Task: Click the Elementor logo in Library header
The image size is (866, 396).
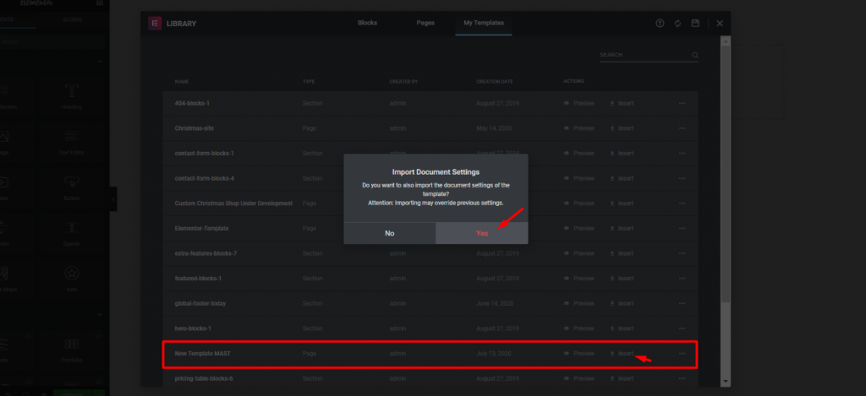Action: pos(155,24)
